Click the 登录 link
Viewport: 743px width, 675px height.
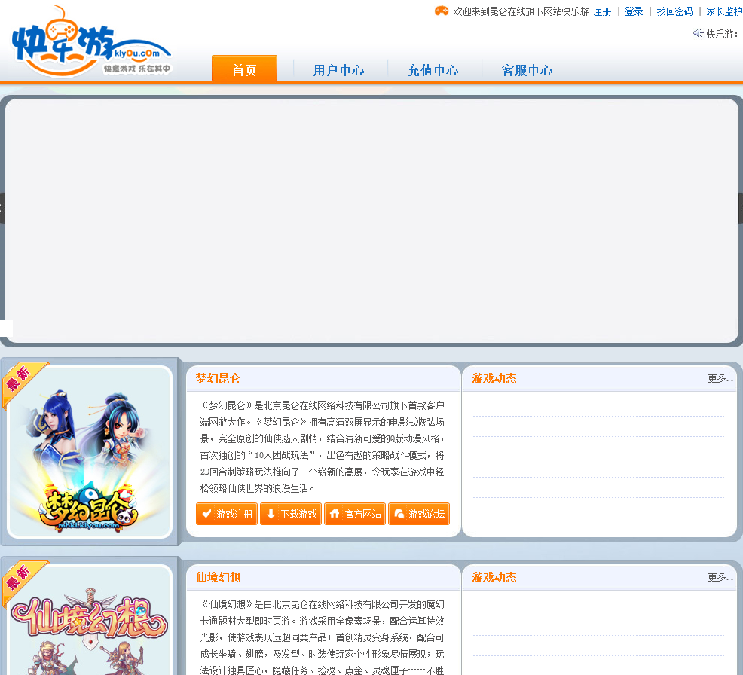(x=634, y=11)
